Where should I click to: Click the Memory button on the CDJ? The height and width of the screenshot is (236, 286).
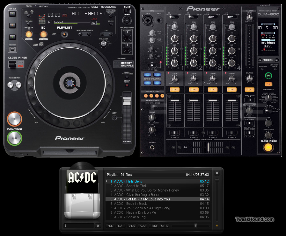coord(111,16)
